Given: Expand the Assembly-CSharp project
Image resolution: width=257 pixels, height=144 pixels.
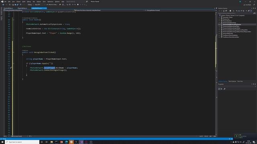Looking at the screenshot, I should click(219, 17).
